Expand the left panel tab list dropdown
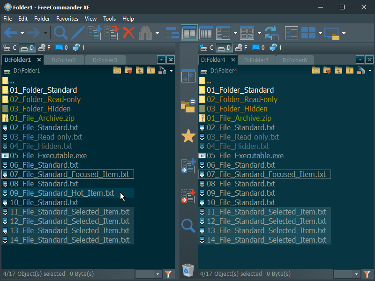Image resolution: width=375 pixels, height=281 pixels. [161, 59]
